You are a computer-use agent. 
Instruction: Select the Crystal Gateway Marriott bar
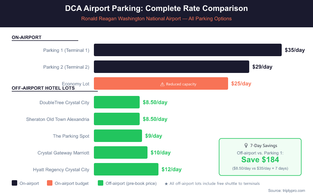[x=121, y=152]
